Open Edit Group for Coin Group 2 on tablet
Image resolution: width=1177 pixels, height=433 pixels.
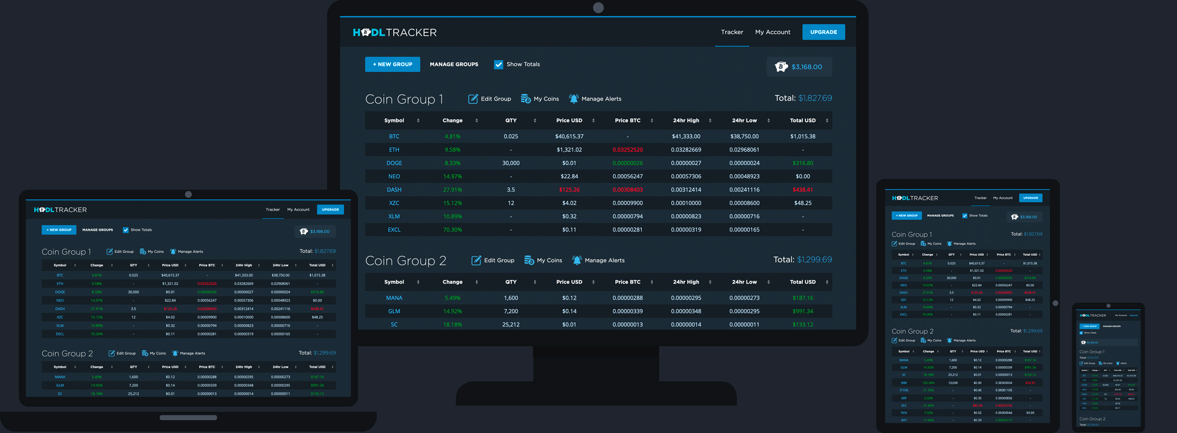(903, 341)
